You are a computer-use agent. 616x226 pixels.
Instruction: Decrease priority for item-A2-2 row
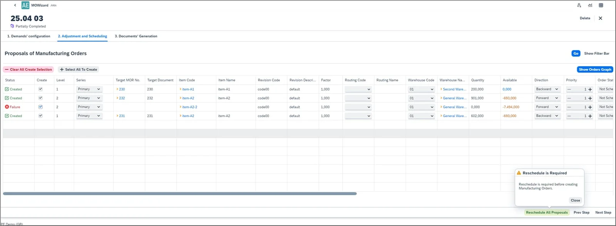tap(569, 107)
